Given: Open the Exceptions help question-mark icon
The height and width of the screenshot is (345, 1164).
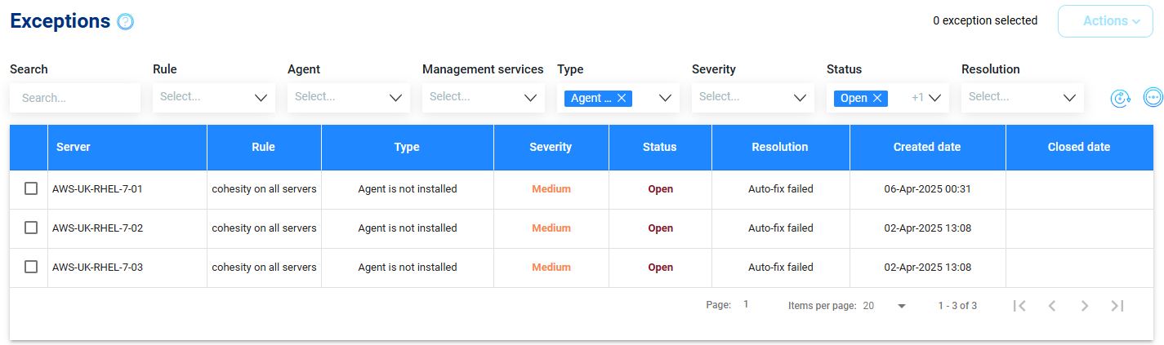Looking at the screenshot, I should tap(126, 22).
